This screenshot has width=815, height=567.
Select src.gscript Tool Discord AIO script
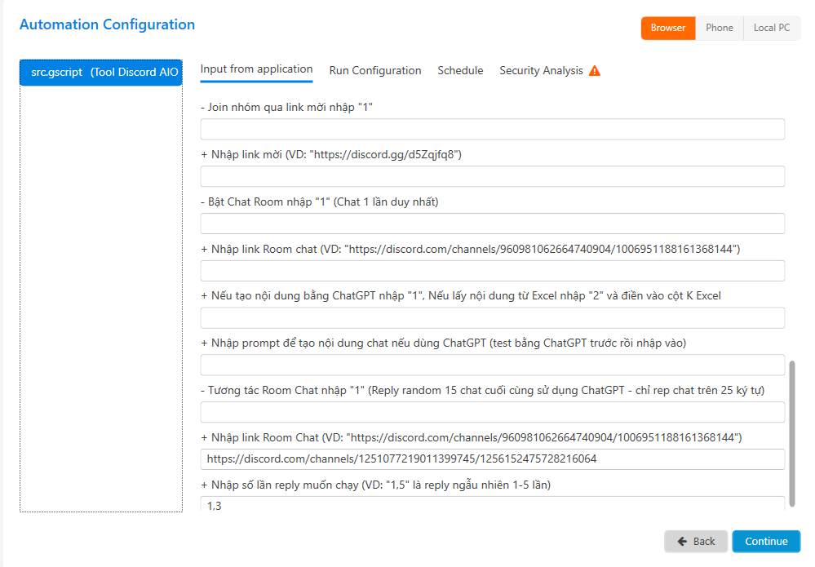(x=101, y=73)
